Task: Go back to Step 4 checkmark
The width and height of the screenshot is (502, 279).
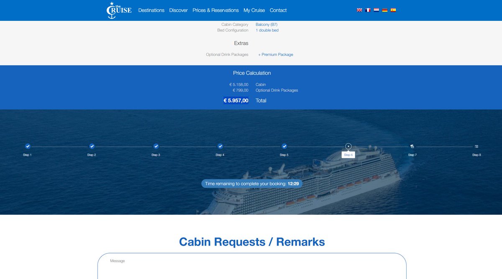Action: 220,146
